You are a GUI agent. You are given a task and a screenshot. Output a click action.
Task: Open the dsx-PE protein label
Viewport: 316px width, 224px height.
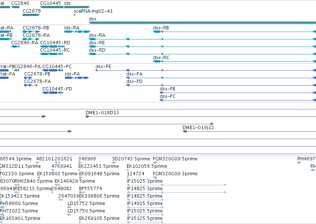103,67
